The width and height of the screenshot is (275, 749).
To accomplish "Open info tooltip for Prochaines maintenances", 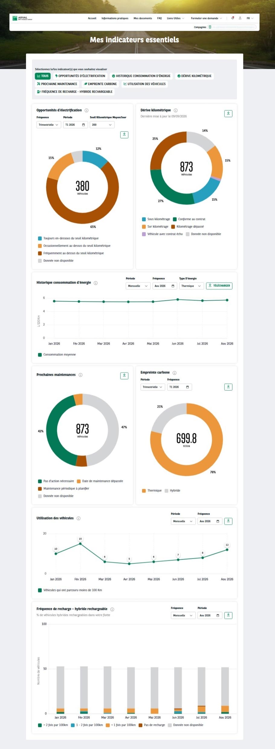I will (x=80, y=375).
